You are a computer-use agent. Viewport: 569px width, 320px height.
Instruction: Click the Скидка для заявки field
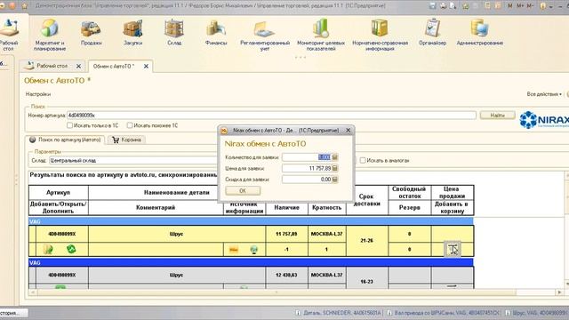[307, 180]
